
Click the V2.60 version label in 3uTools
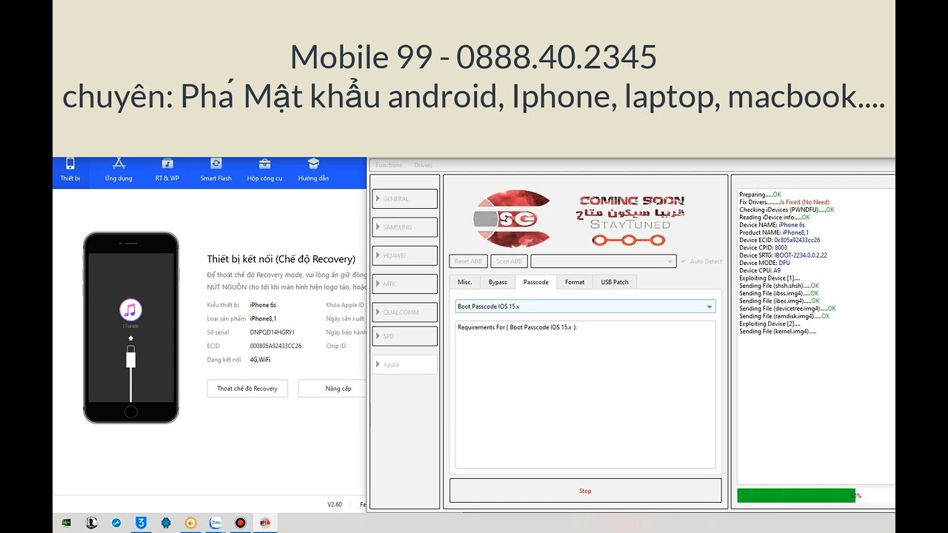(335, 504)
